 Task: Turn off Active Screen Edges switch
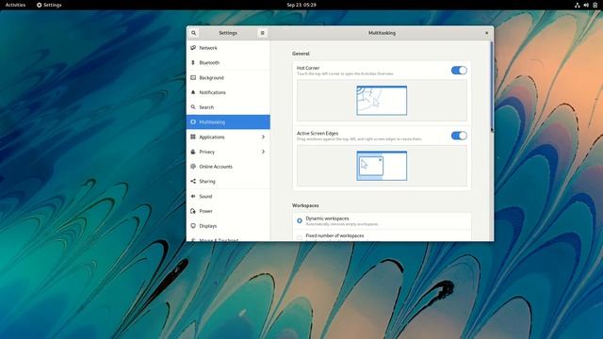(459, 136)
